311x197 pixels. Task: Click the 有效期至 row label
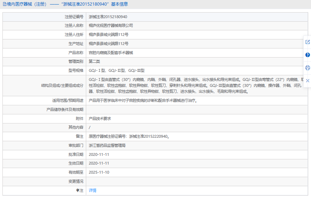click(76, 173)
